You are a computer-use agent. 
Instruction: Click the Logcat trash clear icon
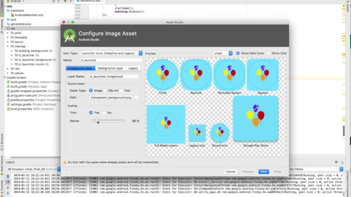pos(8,176)
